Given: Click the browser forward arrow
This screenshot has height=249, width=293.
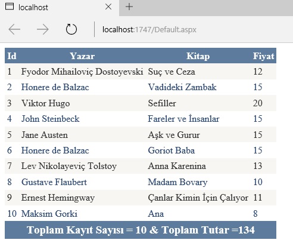Looking at the screenshot, I should pos(43,29).
